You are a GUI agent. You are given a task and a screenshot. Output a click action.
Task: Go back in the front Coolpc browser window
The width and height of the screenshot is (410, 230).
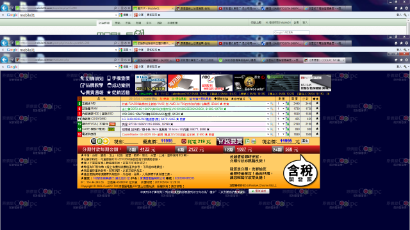pos(4,59)
